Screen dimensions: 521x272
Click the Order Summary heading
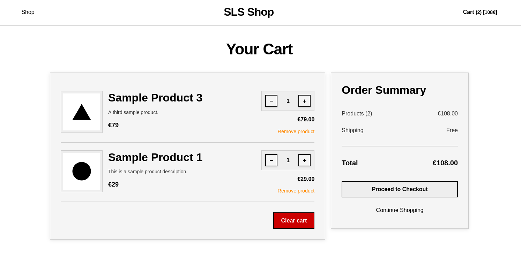pos(384,90)
